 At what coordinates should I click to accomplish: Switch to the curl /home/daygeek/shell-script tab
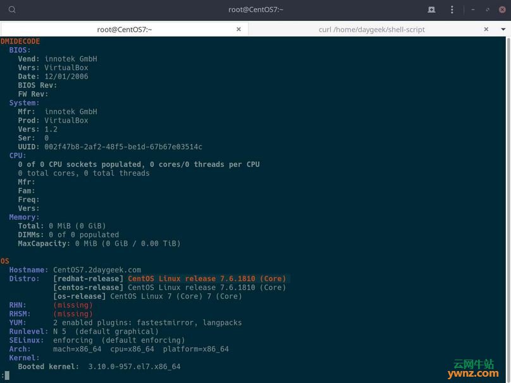[x=371, y=29]
